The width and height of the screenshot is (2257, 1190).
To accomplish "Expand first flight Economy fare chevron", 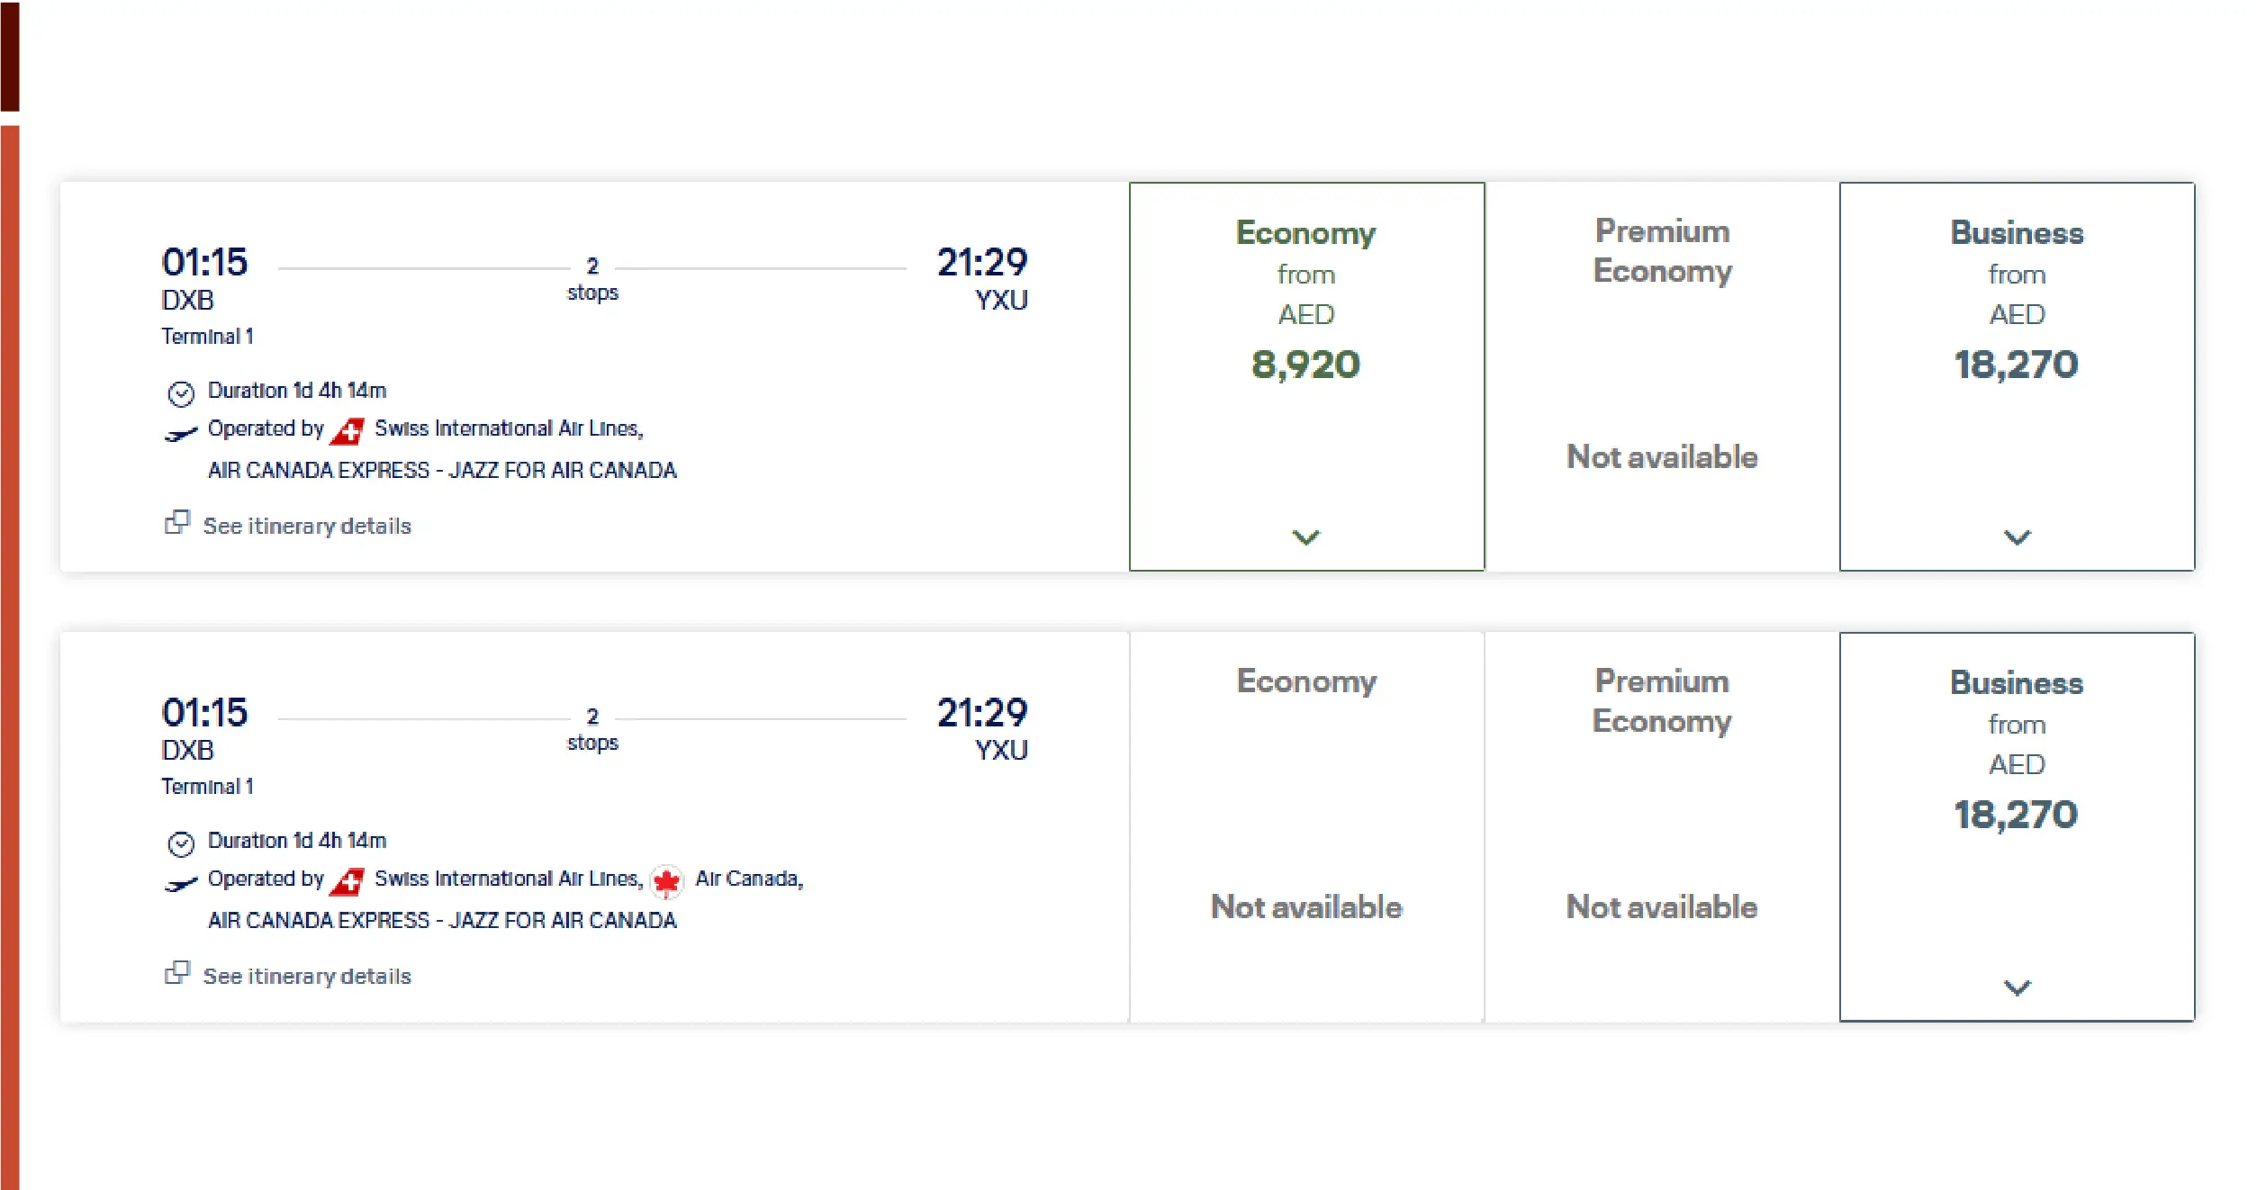I will pyautogui.click(x=1305, y=537).
